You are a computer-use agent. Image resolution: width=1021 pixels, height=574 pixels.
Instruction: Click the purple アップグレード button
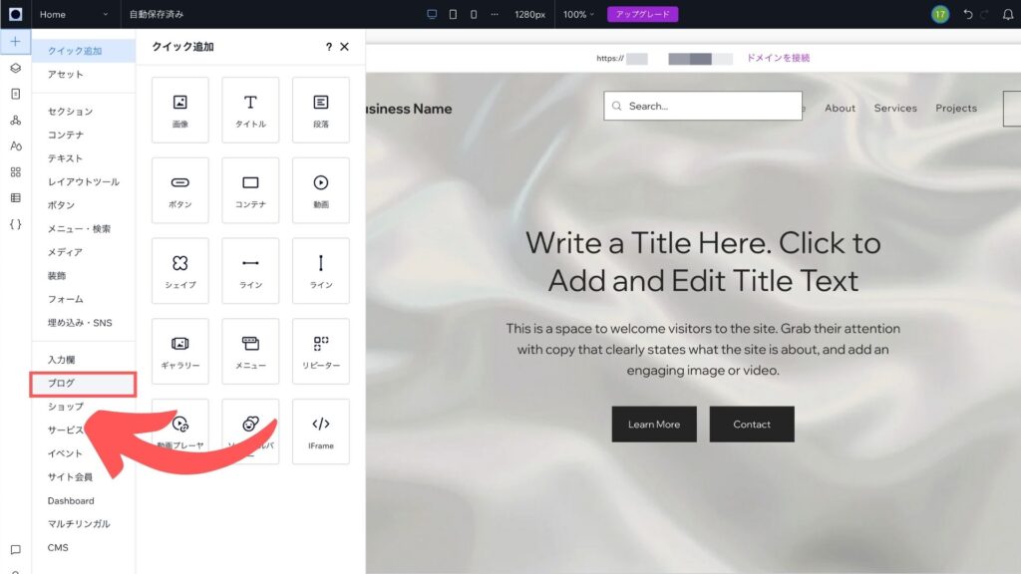[643, 14]
